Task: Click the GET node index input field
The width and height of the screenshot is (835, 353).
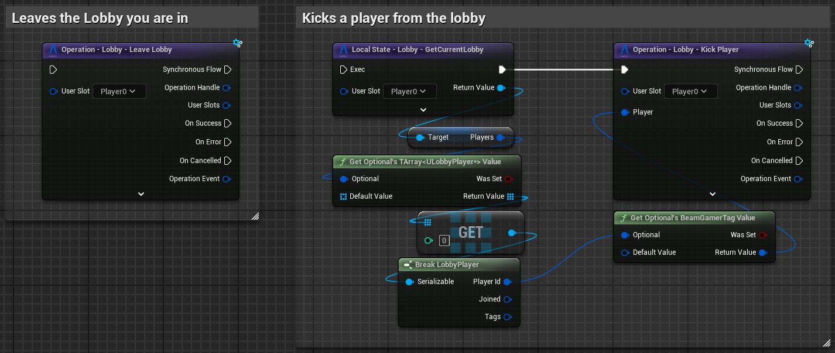Action: click(444, 240)
